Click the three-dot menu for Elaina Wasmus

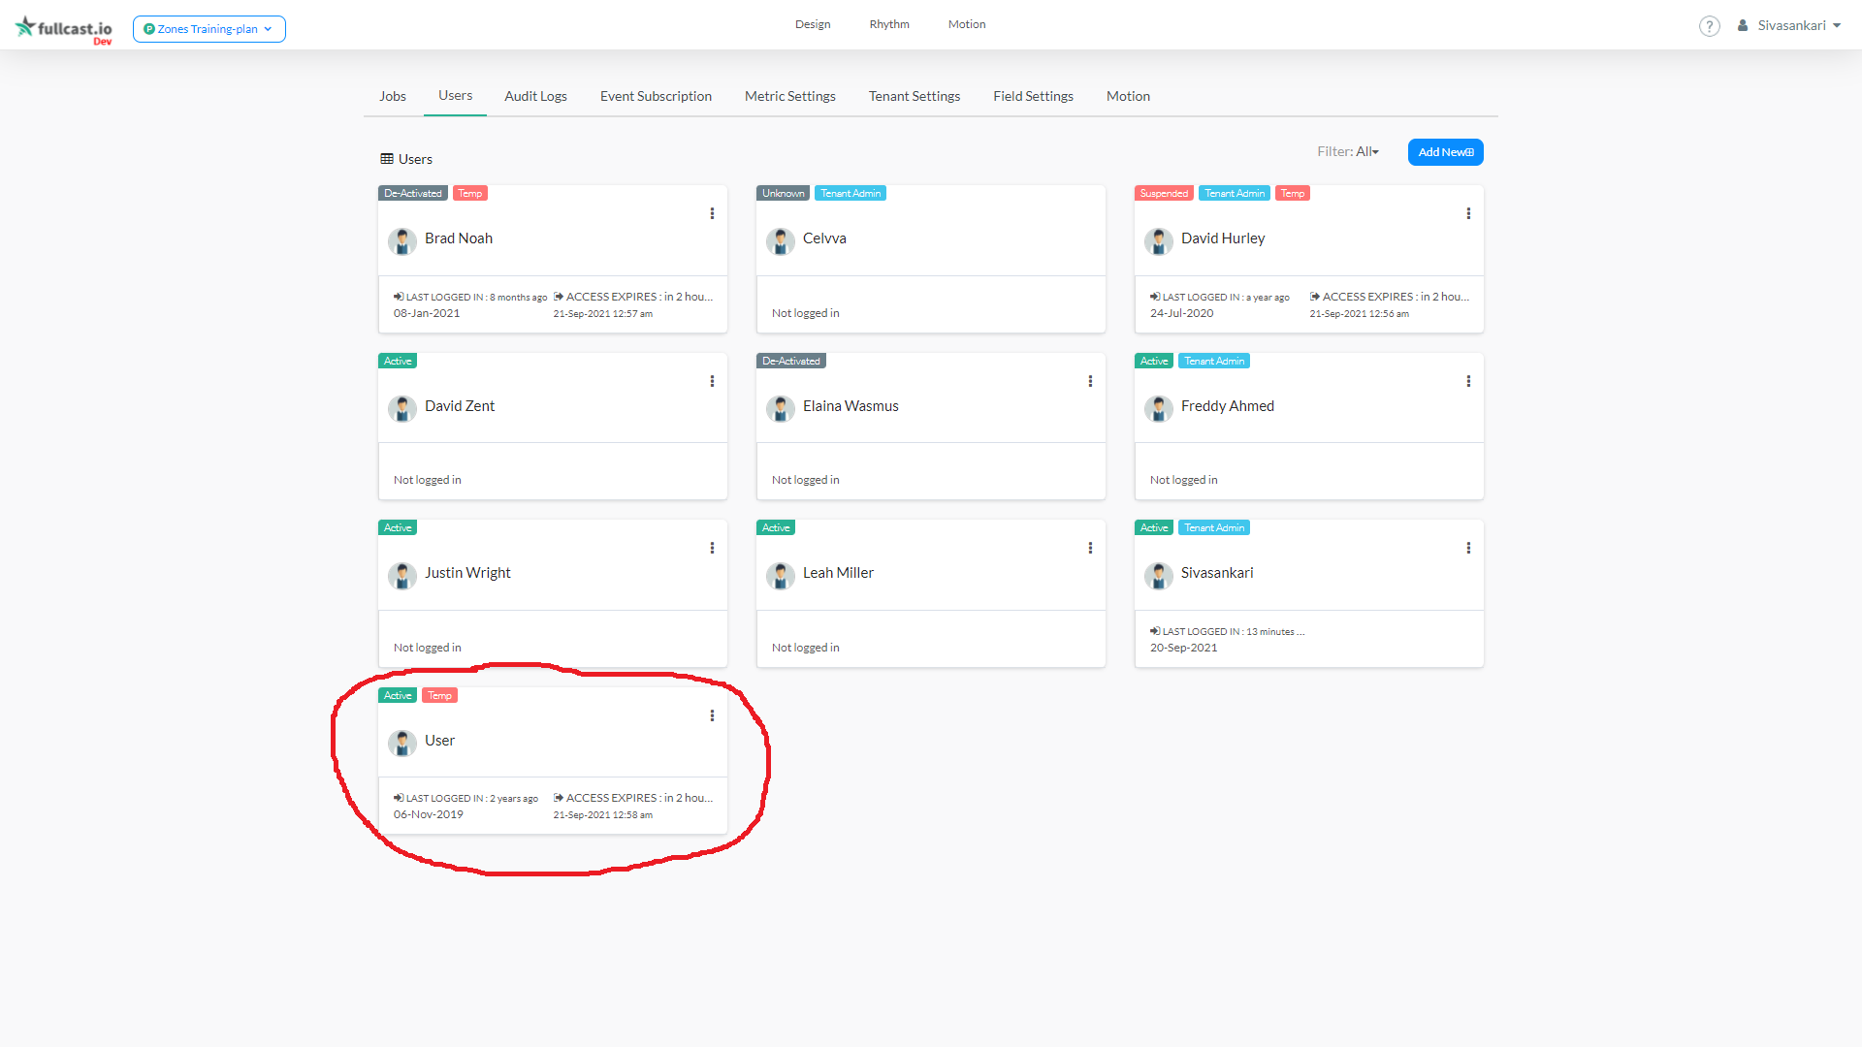pyautogui.click(x=1090, y=381)
